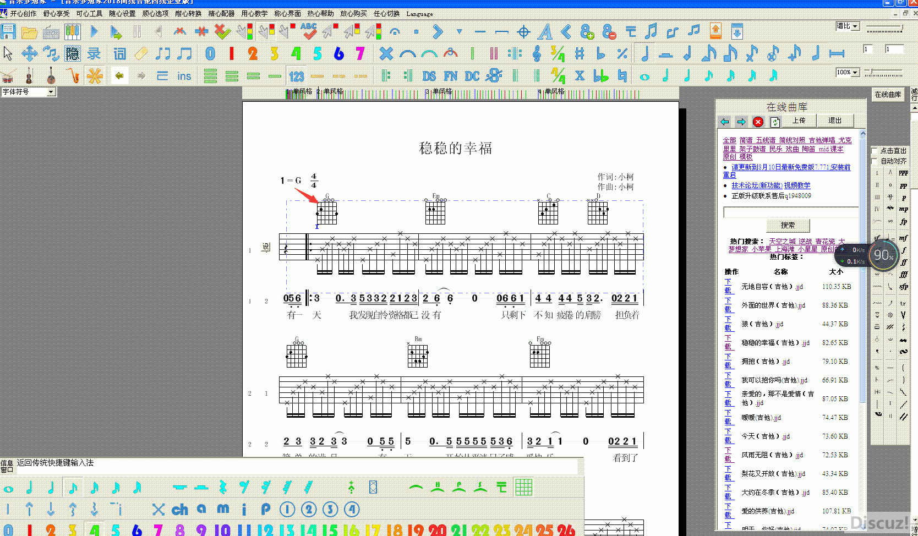Open the 热心帮助 menu
The image size is (918, 536).
(x=320, y=14)
